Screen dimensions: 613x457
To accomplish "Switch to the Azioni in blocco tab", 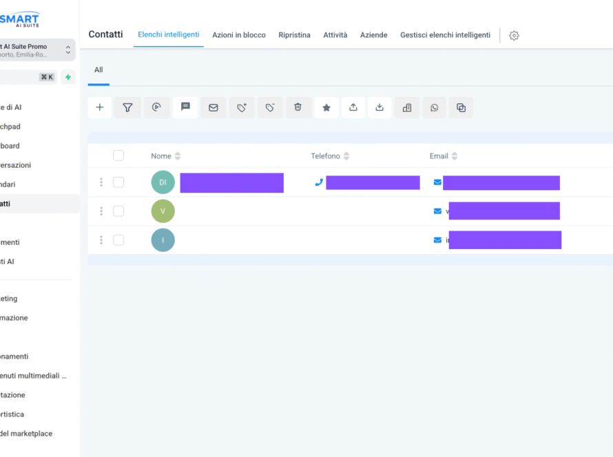I will pyautogui.click(x=238, y=35).
